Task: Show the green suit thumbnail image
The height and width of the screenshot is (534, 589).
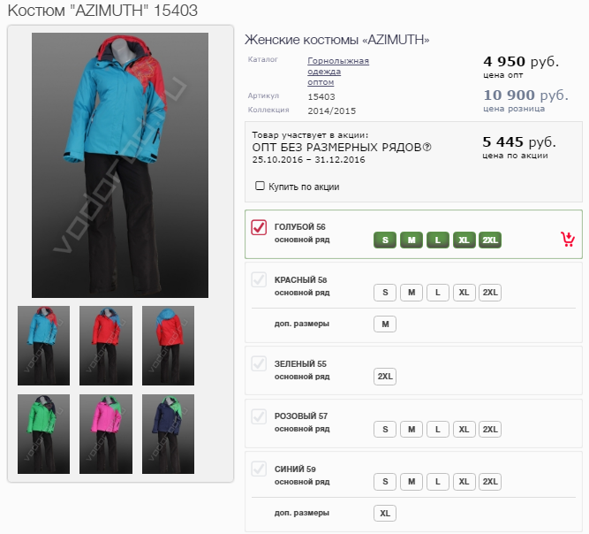Action: tap(44, 421)
